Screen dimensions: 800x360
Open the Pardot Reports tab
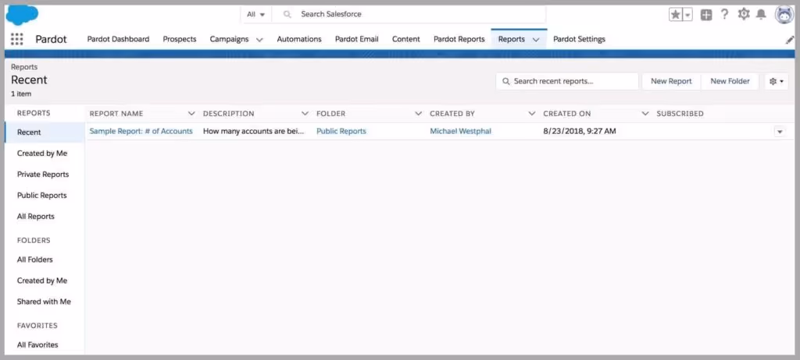pyautogui.click(x=459, y=39)
